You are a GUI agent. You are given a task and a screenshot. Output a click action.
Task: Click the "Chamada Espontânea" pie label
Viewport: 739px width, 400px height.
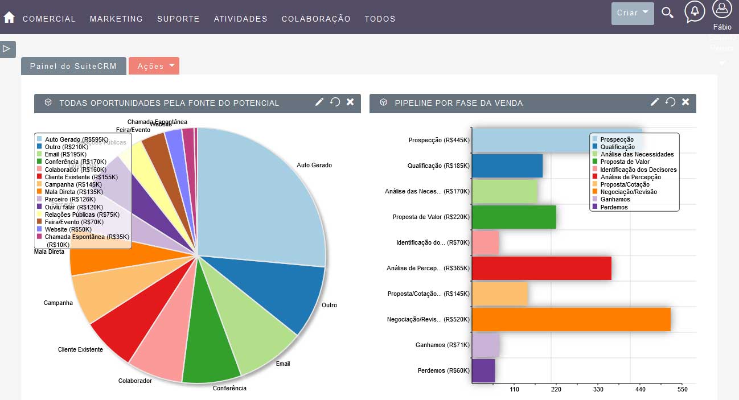[x=157, y=122]
